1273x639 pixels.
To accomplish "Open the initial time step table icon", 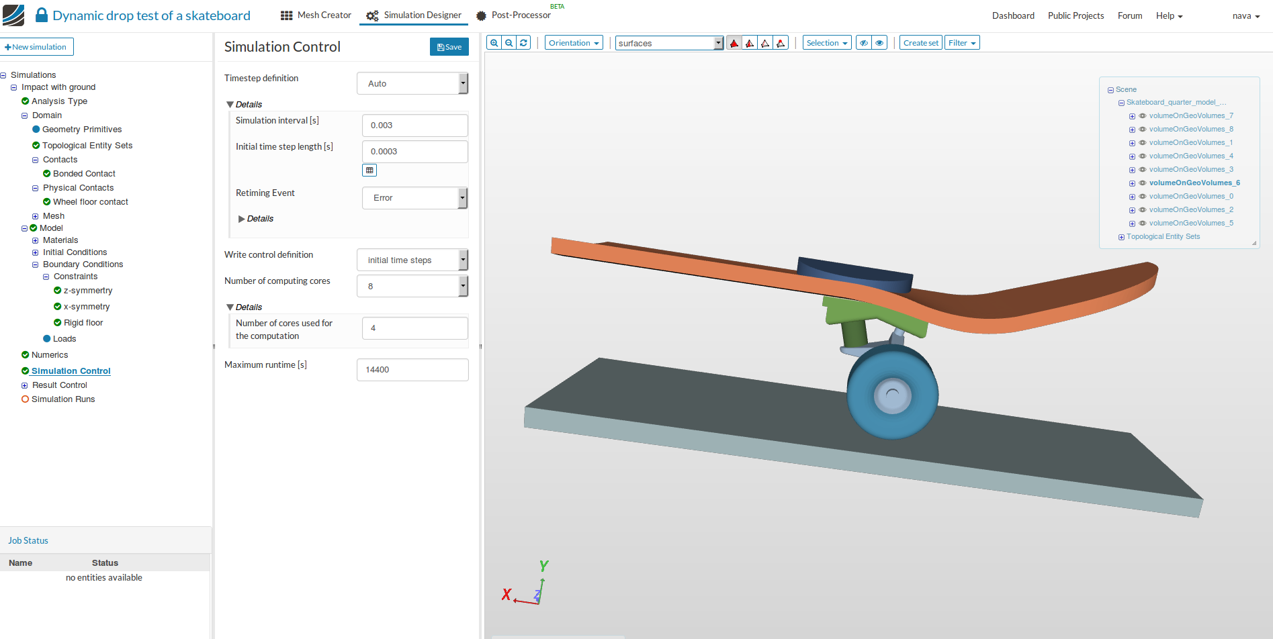I will pos(369,170).
